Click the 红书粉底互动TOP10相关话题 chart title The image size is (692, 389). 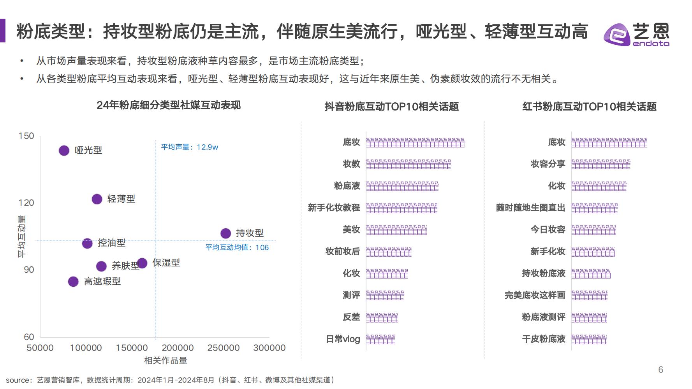point(590,107)
